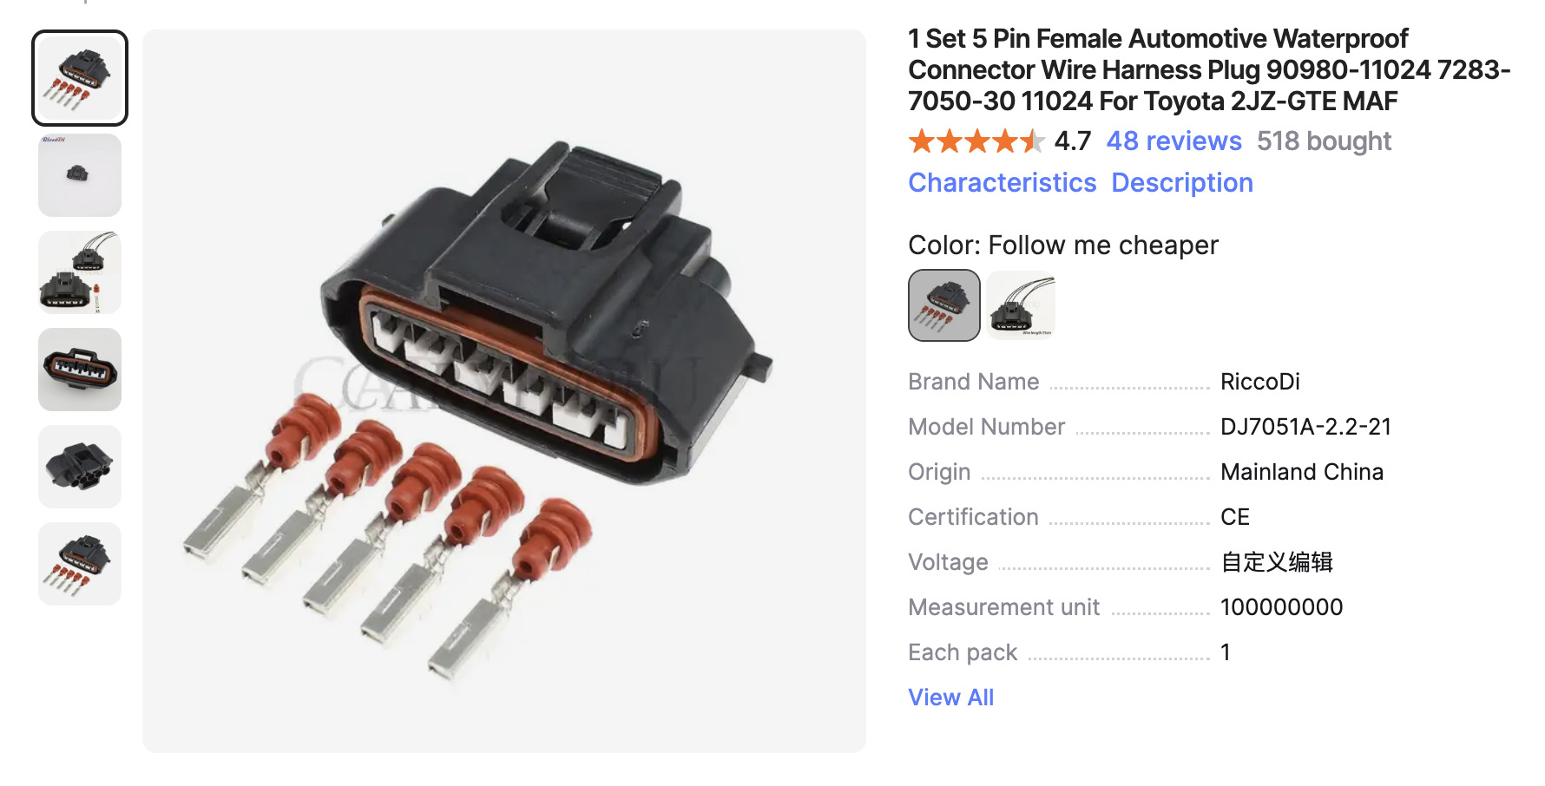The image size is (1545, 786).
Task: Jump to the Characteristics section
Action: [1003, 182]
